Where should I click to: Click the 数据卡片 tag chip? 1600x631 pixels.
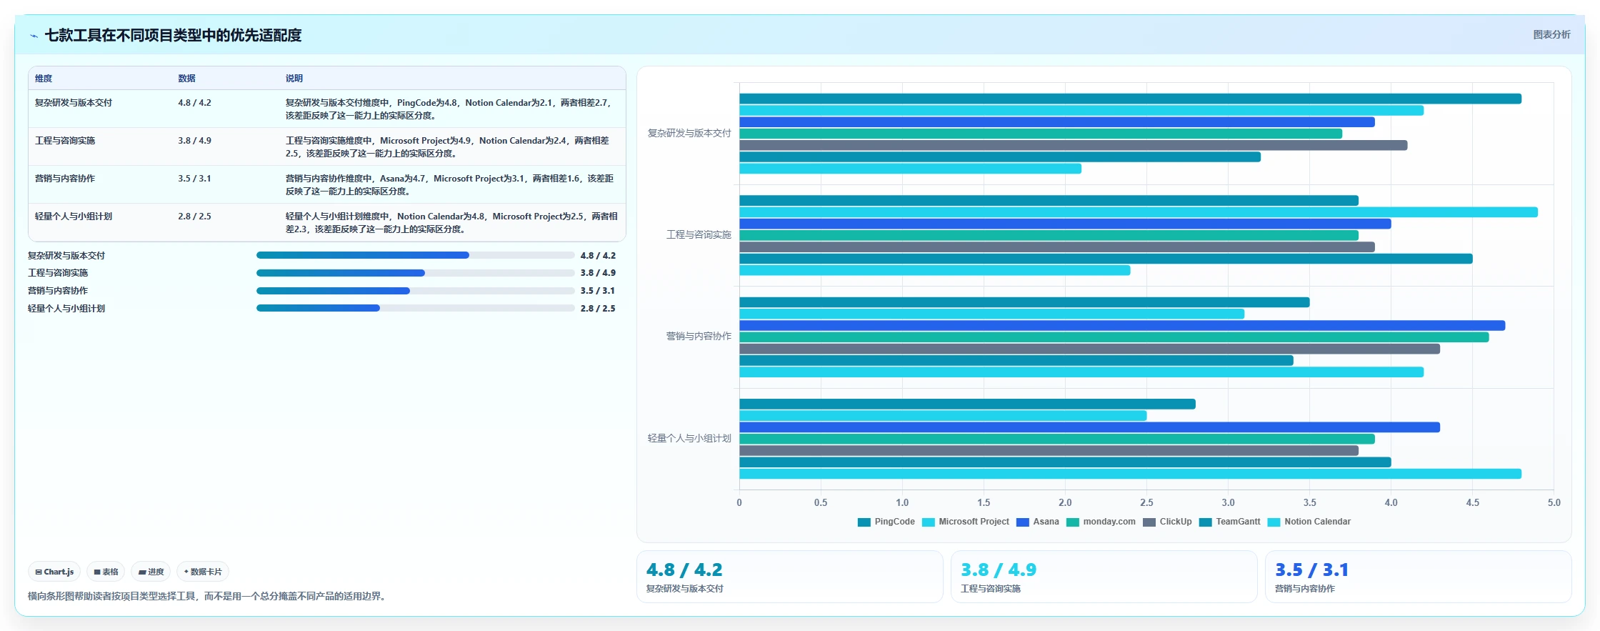point(203,572)
